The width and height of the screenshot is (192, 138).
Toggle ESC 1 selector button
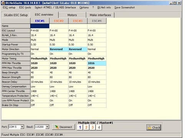[x=80, y=127]
